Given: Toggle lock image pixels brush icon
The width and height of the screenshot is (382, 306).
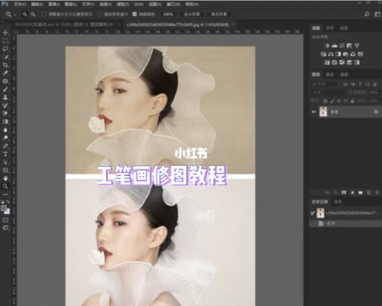Looking at the screenshot, I should coord(332,101).
